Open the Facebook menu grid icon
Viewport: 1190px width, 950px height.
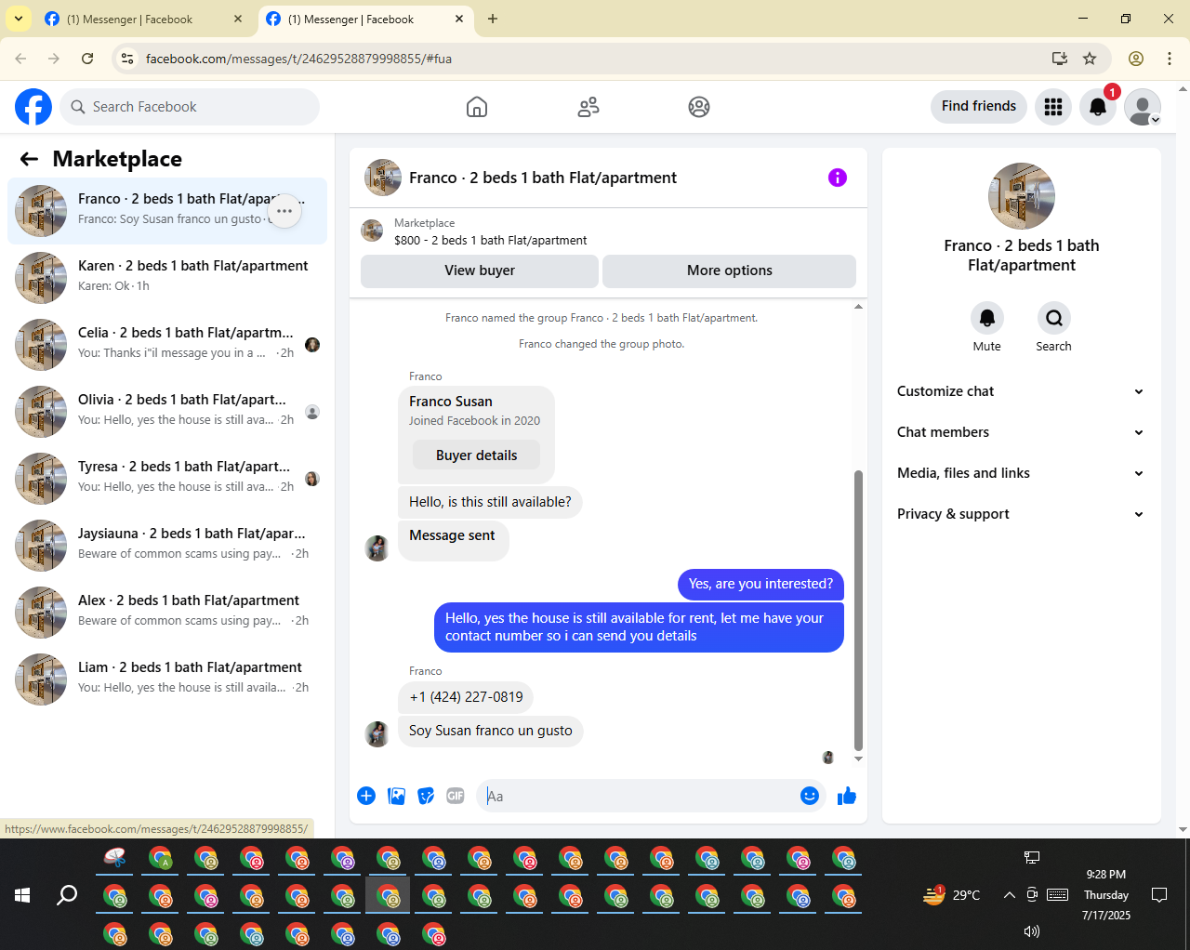coord(1053,107)
